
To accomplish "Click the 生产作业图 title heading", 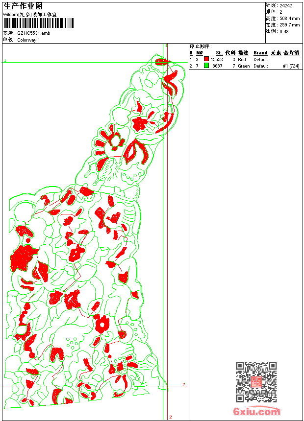I will coord(23,6).
